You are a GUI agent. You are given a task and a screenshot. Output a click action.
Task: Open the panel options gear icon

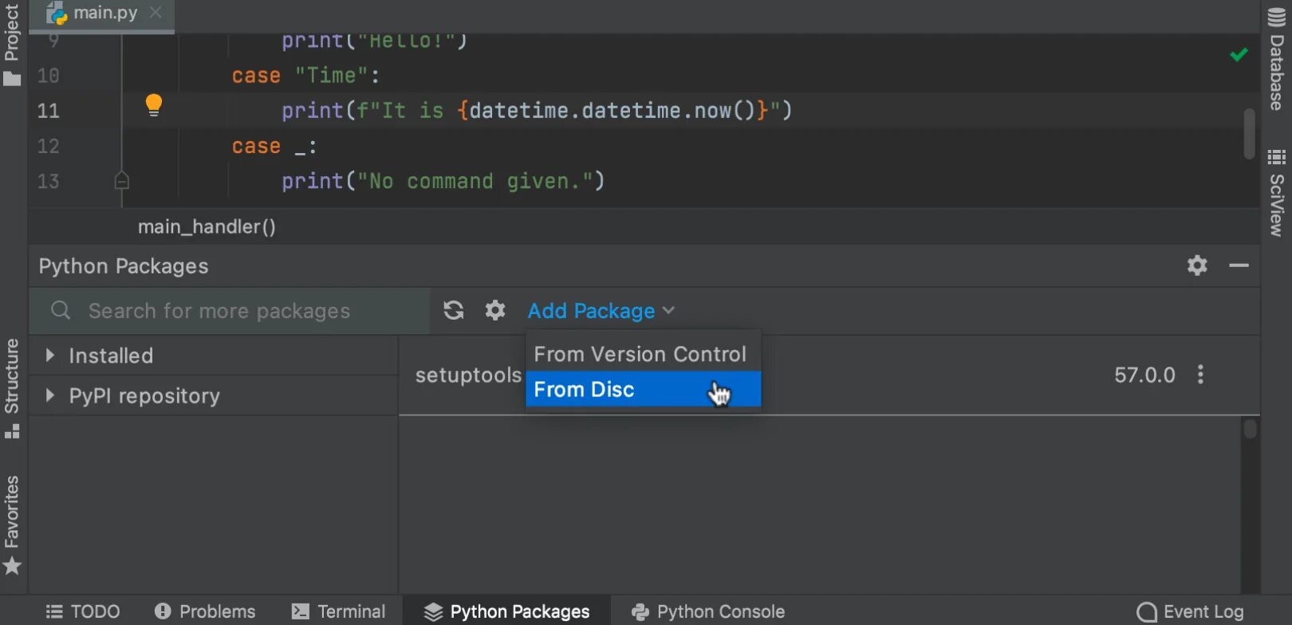point(1197,265)
